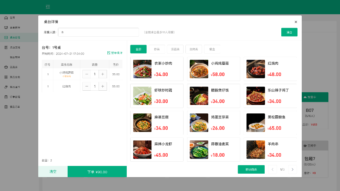Click page indicator 1/3

(x=282, y=169)
